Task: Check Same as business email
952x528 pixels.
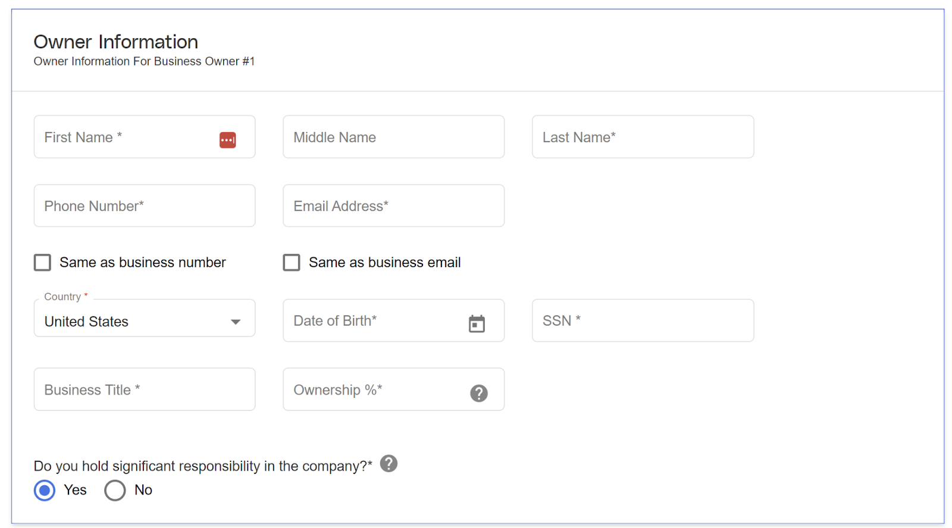Action: 292,262
